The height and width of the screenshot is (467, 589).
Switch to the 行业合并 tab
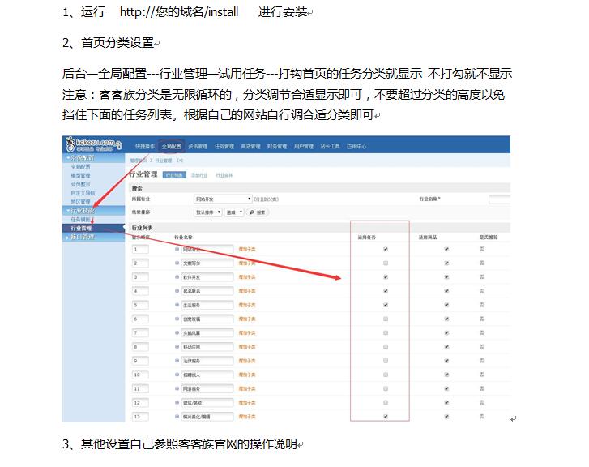pyautogui.click(x=224, y=175)
